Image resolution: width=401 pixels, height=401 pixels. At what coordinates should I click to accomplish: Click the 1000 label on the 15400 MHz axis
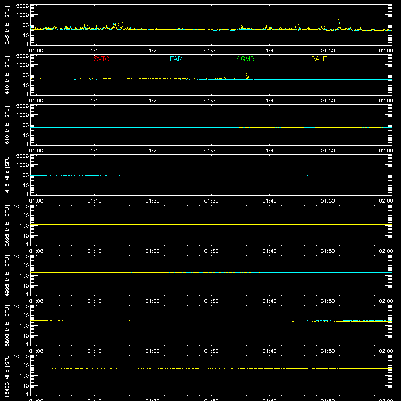click(x=23, y=366)
